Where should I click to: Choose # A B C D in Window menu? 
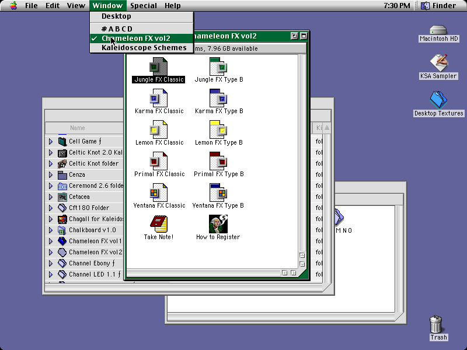pos(142,29)
